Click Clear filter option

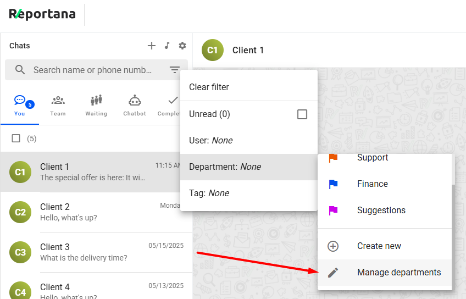point(209,87)
